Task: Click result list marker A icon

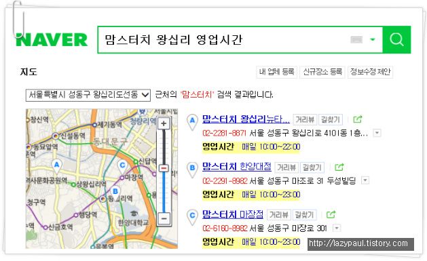Action: [192, 122]
